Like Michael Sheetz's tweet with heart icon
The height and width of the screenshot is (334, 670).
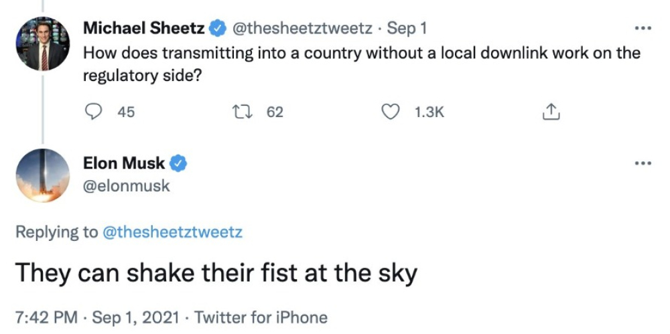tap(390, 112)
